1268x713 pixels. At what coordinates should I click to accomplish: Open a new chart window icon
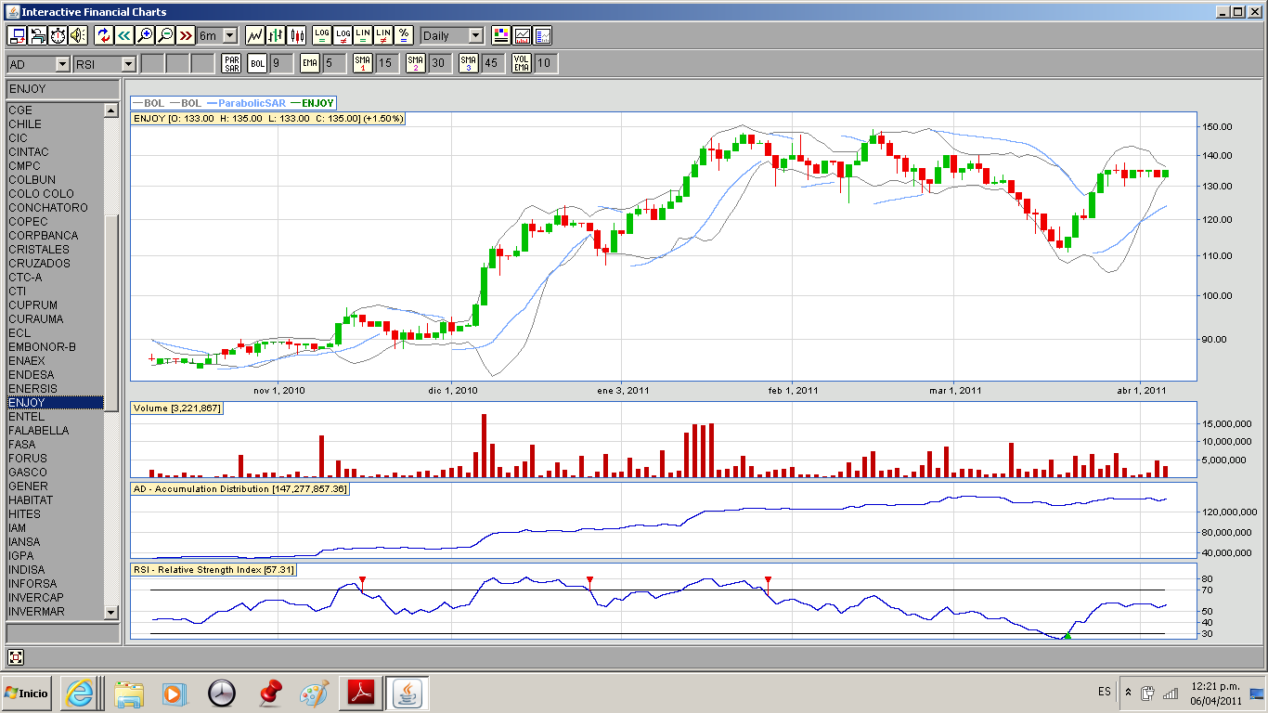(x=17, y=35)
